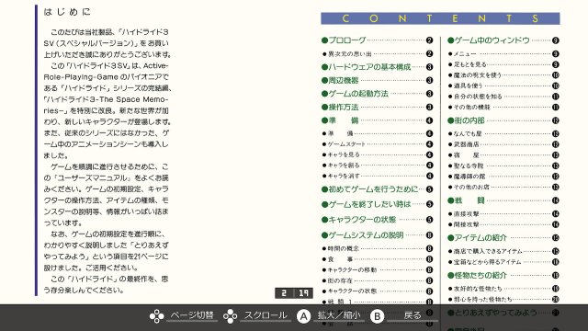Select the メニュー sub-entry

pyautogui.click(x=503, y=54)
